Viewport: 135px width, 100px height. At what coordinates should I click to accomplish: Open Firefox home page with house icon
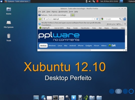point(124,19)
